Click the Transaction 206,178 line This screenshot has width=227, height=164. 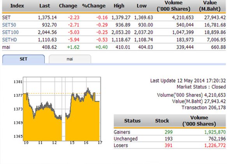(x=204, y=107)
